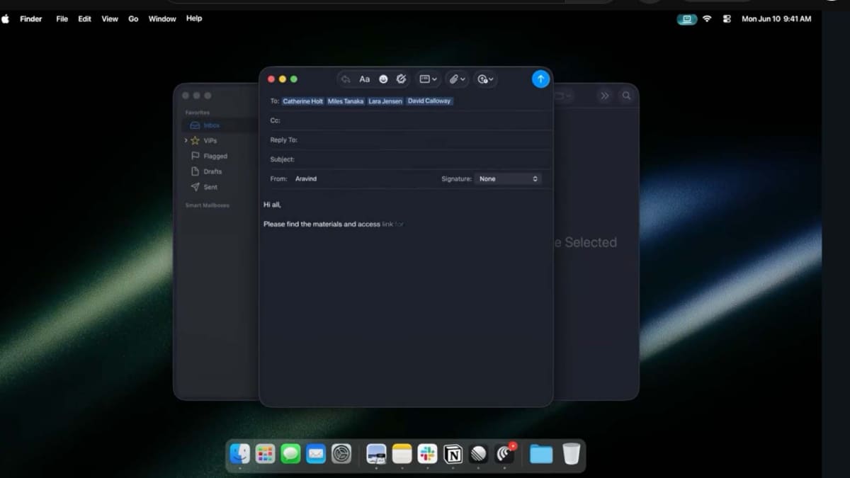Open Notion from the Dock
The height and width of the screenshot is (478, 850).
click(453, 454)
